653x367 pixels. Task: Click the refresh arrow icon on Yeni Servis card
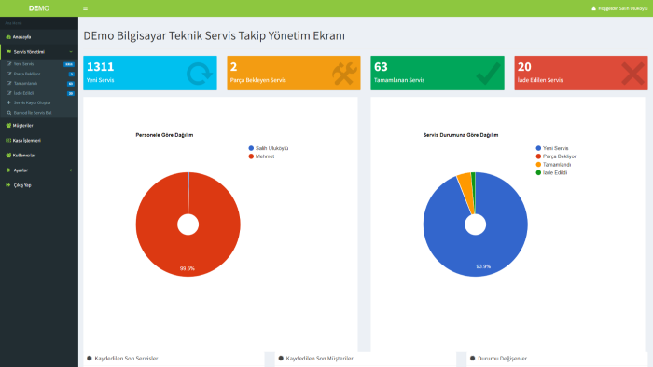[x=199, y=74]
